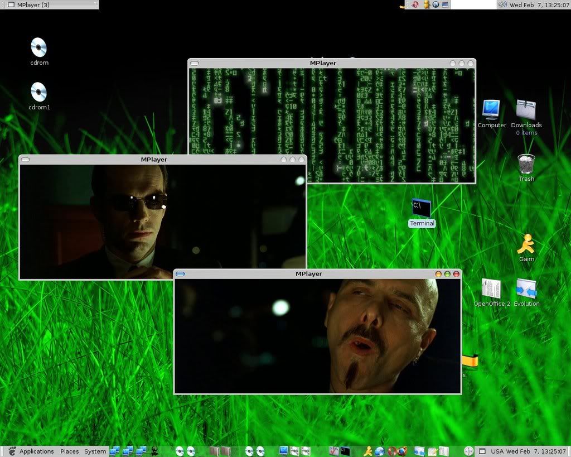
Task: Select the Trash icon on desktop
Action: coord(526,163)
